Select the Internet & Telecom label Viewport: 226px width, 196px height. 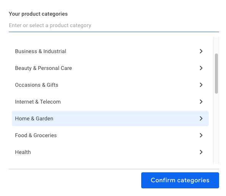[x=38, y=102]
